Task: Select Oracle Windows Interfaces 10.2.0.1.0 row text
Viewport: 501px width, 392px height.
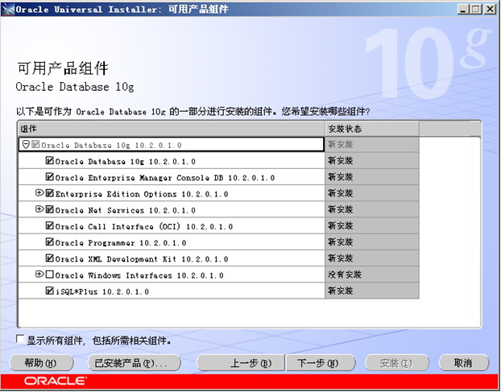Action: 139,275
